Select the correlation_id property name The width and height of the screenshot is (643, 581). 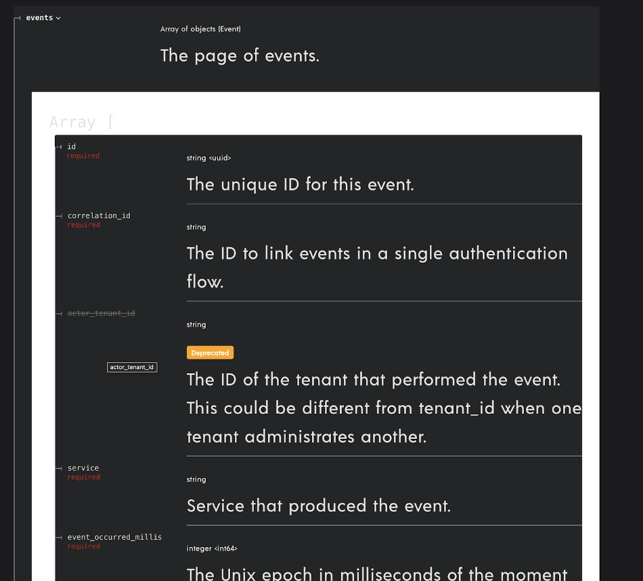tap(99, 215)
